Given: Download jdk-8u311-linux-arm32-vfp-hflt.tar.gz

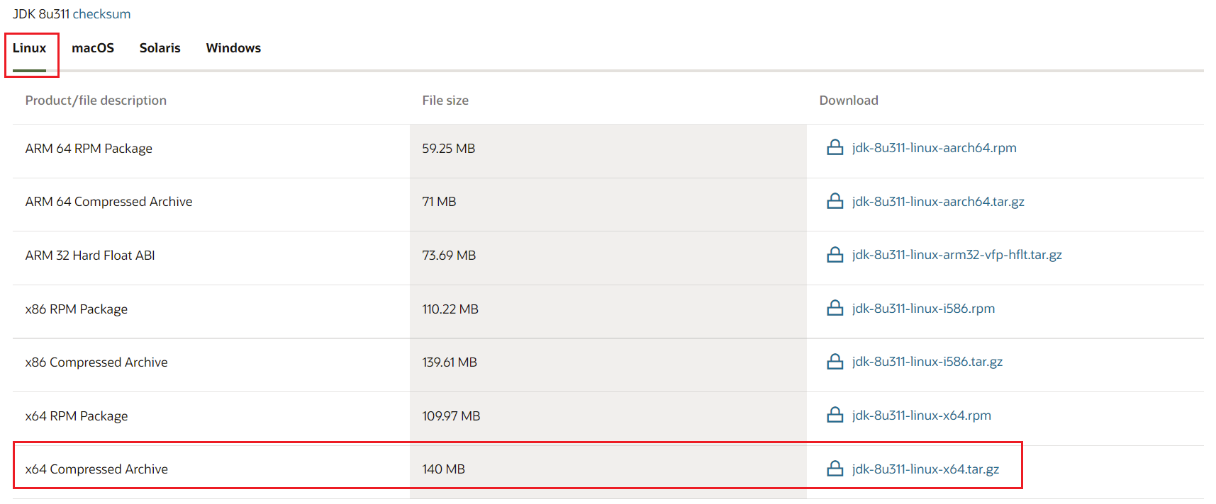Looking at the screenshot, I should (956, 255).
